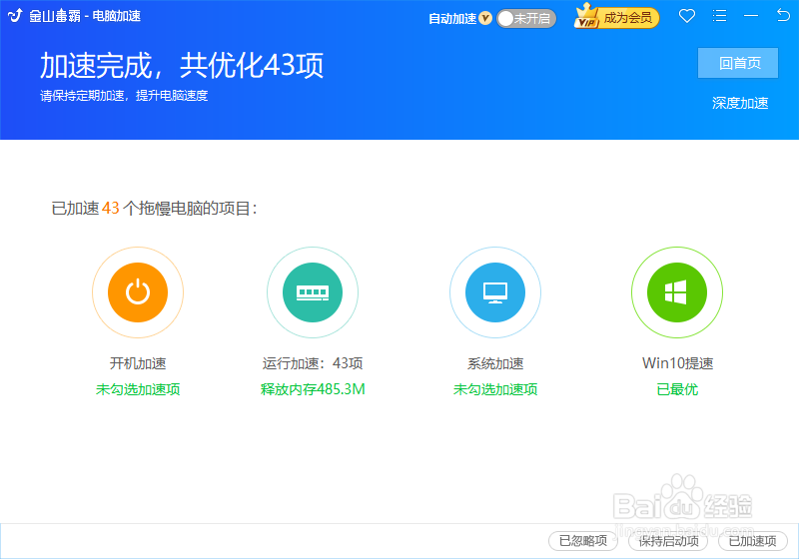Click the 加速完成，共优化43项 heading
This screenshot has width=799, height=559.
[182, 66]
